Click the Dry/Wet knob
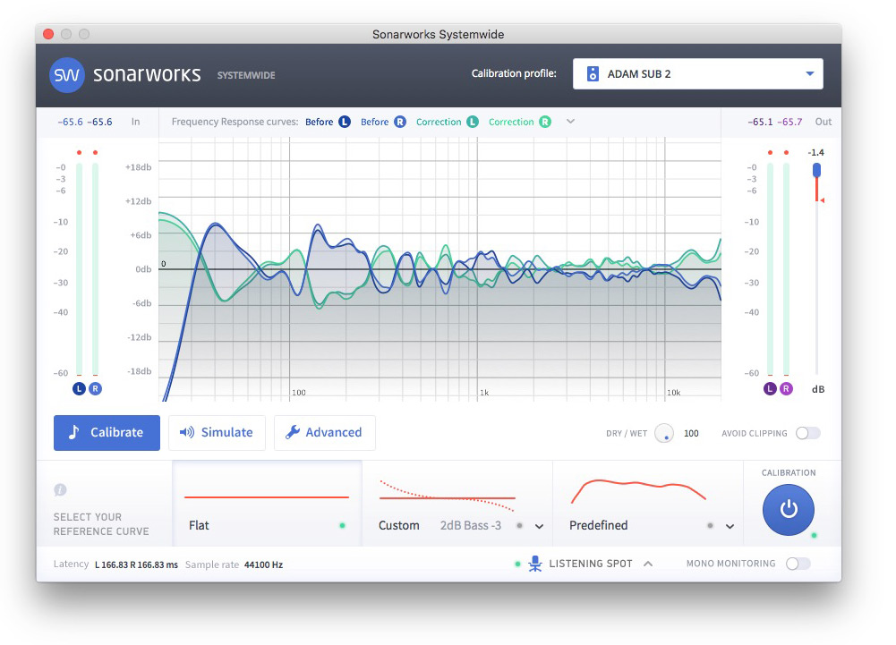This screenshot has width=896, height=645. tap(664, 433)
